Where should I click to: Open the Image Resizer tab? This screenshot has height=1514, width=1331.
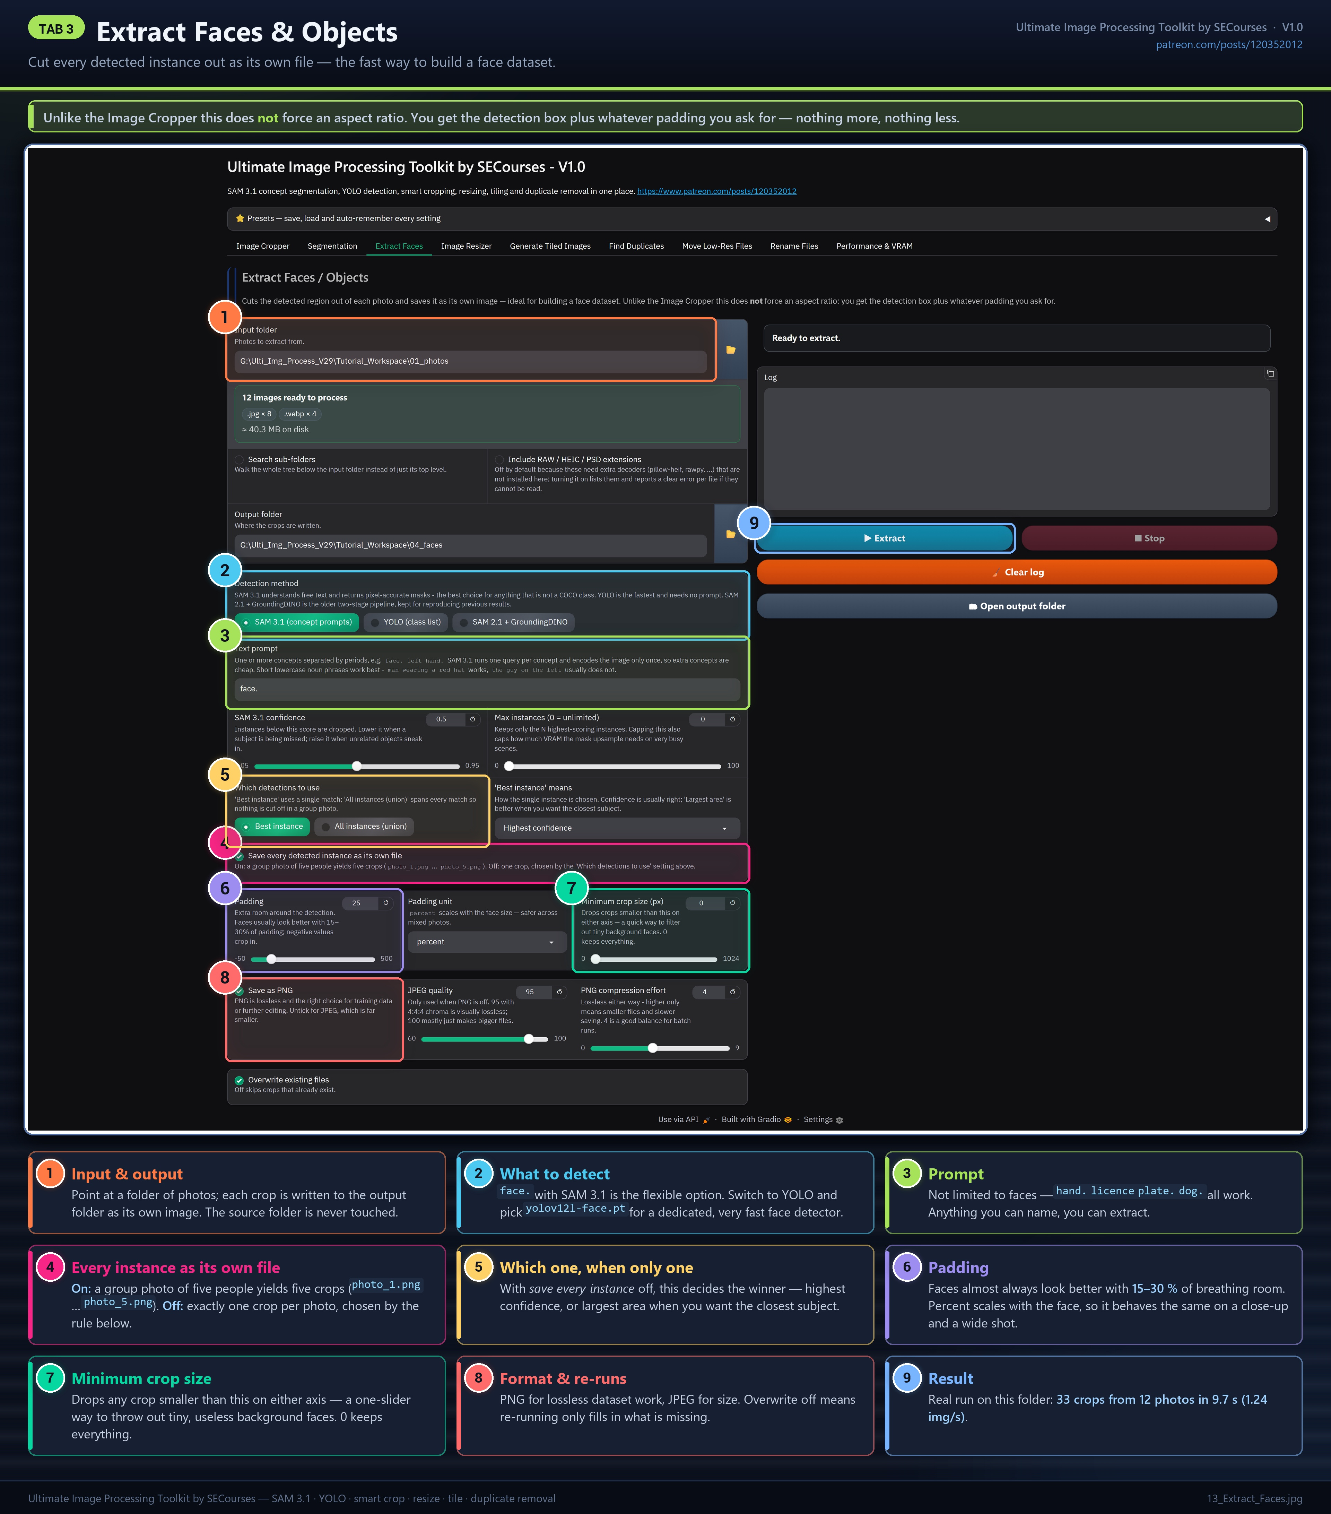pyautogui.click(x=467, y=246)
